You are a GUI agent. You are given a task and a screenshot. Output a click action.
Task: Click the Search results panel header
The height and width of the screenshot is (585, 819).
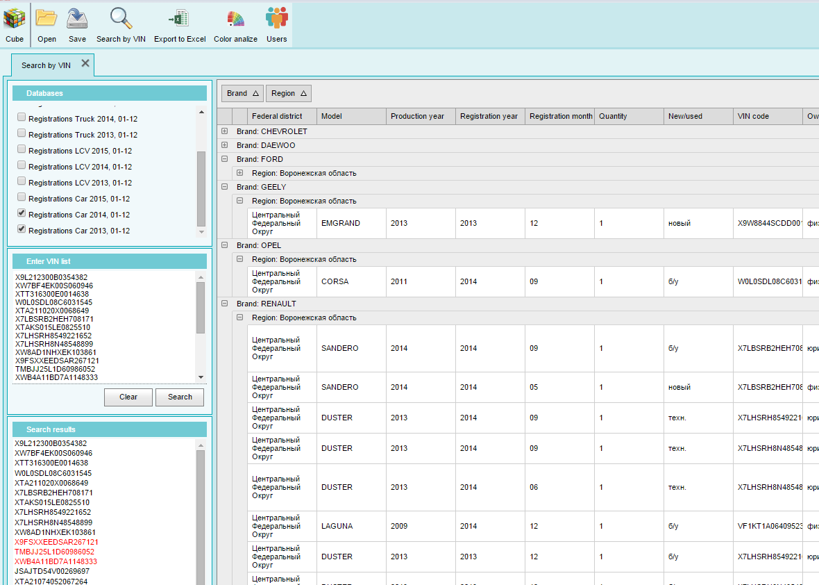coord(110,429)
